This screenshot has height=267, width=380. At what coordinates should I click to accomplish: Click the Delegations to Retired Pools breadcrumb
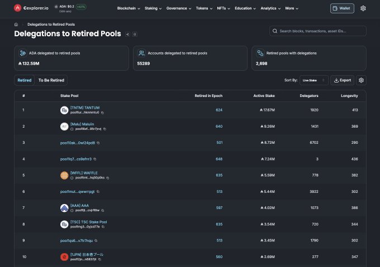51,25
